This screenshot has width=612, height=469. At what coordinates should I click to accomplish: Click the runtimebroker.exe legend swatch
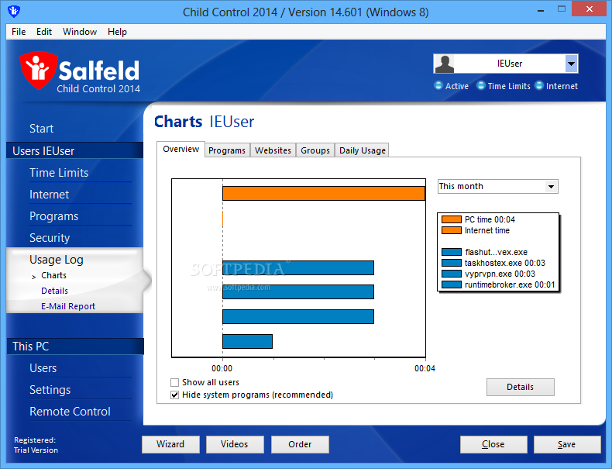tap(452, 285)
